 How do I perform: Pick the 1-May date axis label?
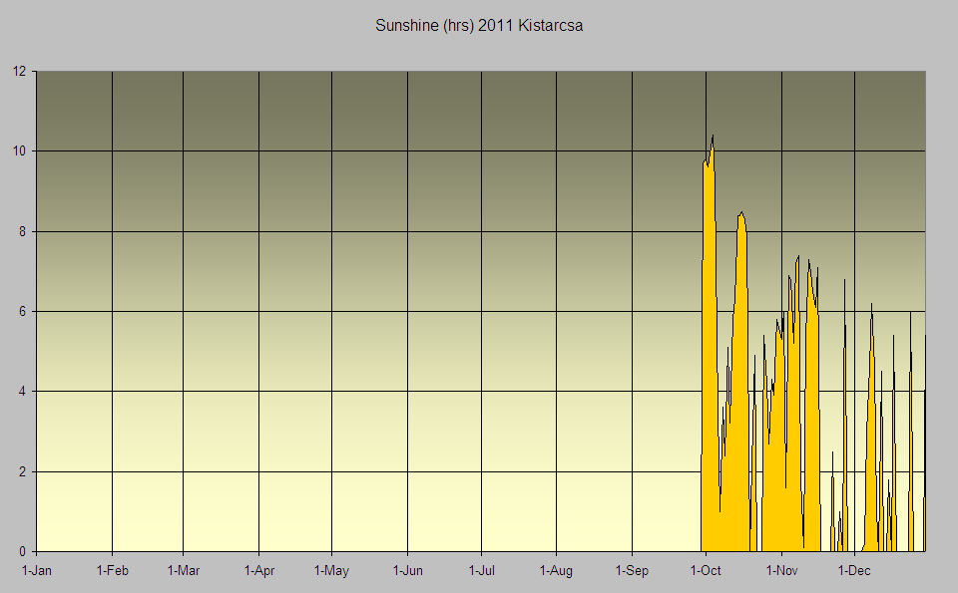pos(331,571)
